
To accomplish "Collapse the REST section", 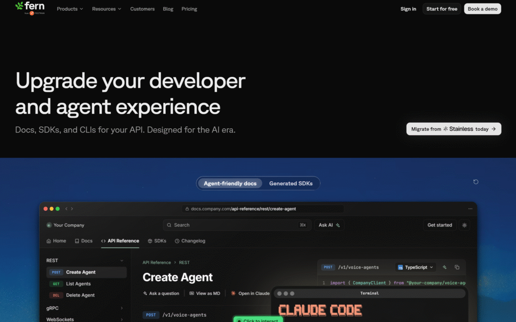I will (x=122, y=260).
